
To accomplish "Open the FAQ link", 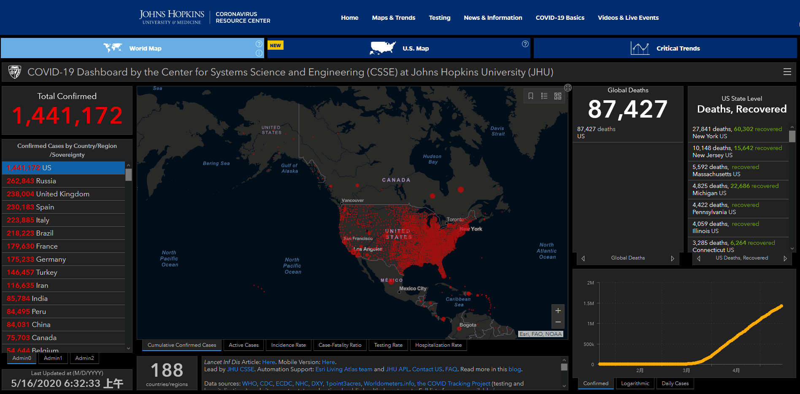I will (451, 369).
